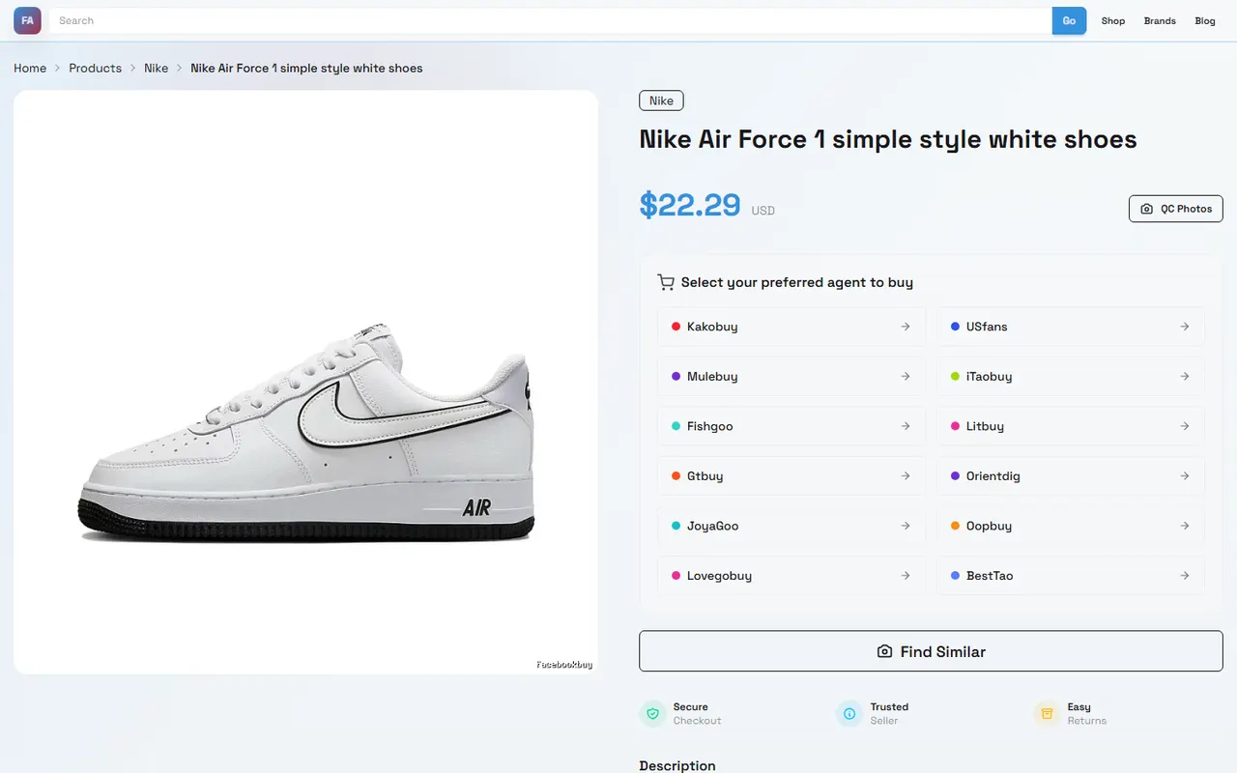Click inside the Search input field
This screenshot has width=1237, height=773.
(x=551, y=20)
